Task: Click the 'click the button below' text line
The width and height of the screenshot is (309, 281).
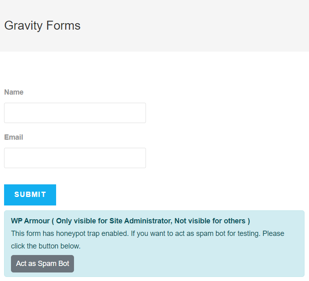Action: 46,246
